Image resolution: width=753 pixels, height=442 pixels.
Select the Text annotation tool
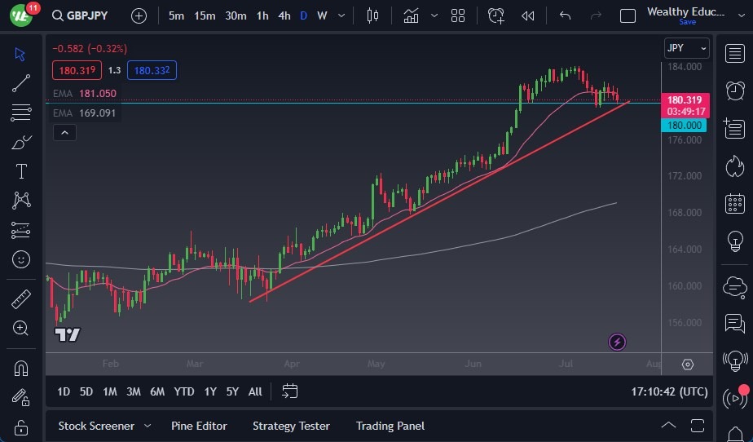coord(21,171)
